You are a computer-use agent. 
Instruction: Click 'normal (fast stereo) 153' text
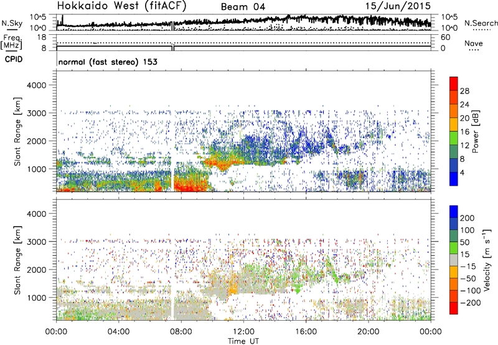108,62
